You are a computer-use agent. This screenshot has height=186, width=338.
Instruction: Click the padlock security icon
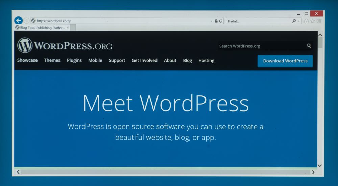216,21
